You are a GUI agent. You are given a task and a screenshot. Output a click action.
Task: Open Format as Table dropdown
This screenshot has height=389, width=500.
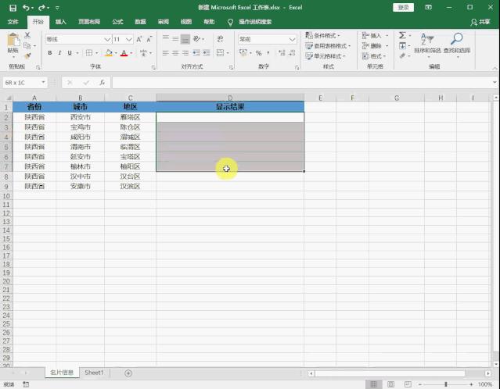tap(328, 46)
